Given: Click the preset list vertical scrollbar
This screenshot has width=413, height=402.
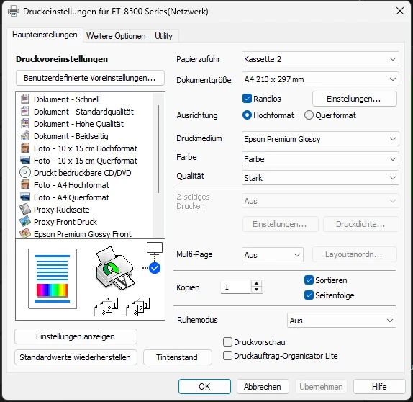Looking at the screenshot, I should point(158,149).
